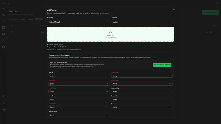Open the Commission mapping dropdown
This screenshot has height=124, width=221.
(79, 107)
